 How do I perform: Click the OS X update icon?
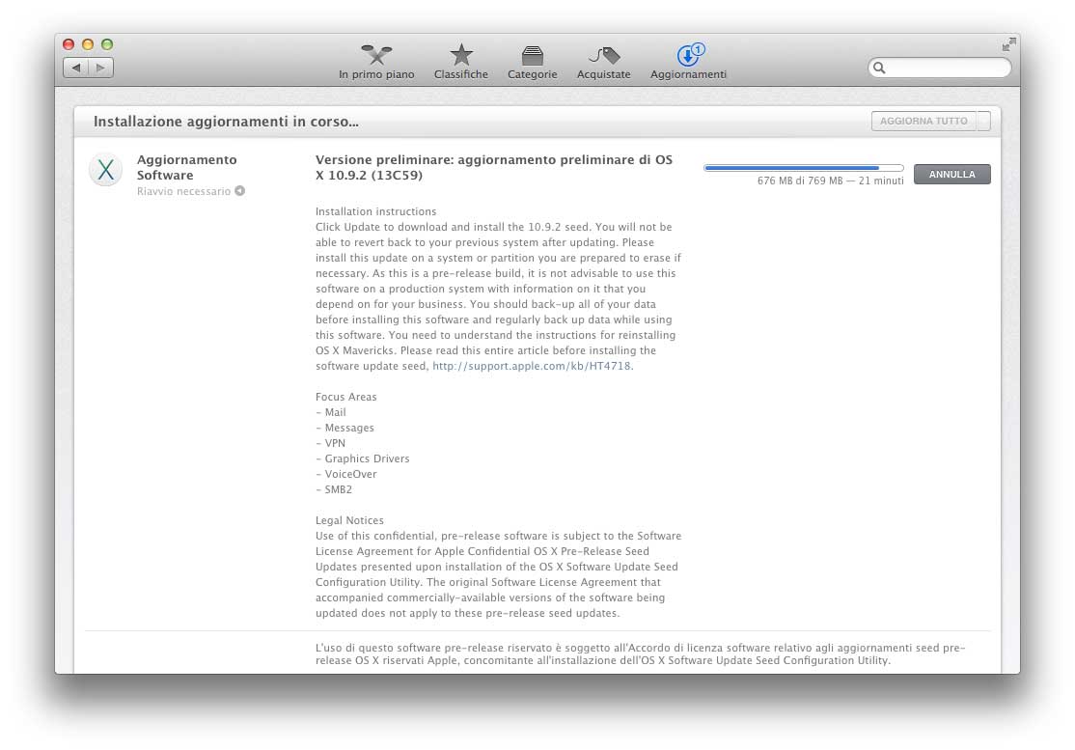(105, 169)
